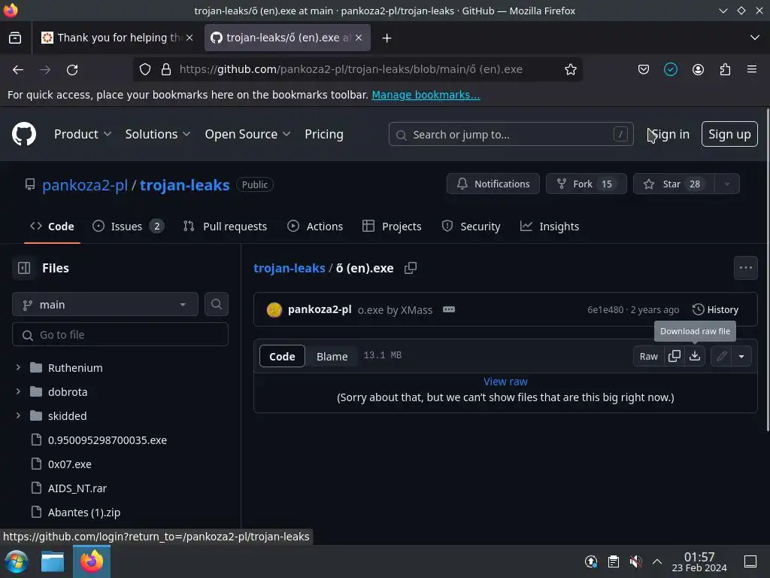The image size is (770, 578).
Task: Star the trojan-leaks repository
Action: click(674, 184)
